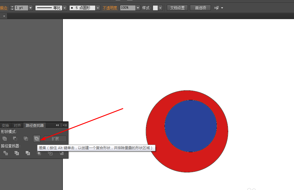The height and width of the screenshot is (190, 294).
Task: Click the Divide pathfinder icon
Action: [x=6, y=153]
